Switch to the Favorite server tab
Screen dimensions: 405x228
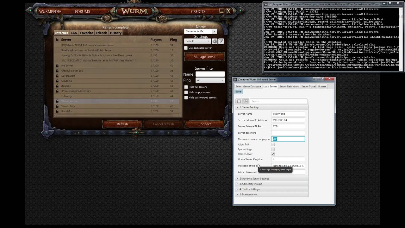[x=86, y=33]
